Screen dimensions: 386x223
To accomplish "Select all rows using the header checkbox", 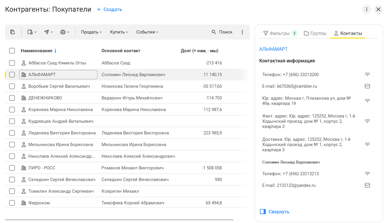I will (x=12, y=51).
